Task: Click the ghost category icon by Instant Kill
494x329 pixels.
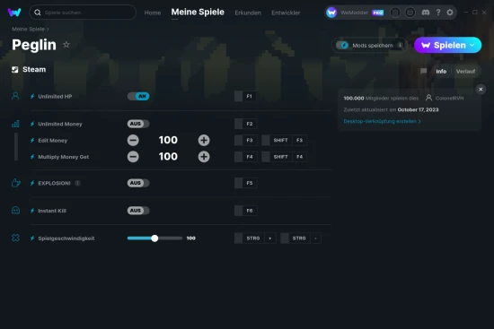Action: tap(15, 211)
